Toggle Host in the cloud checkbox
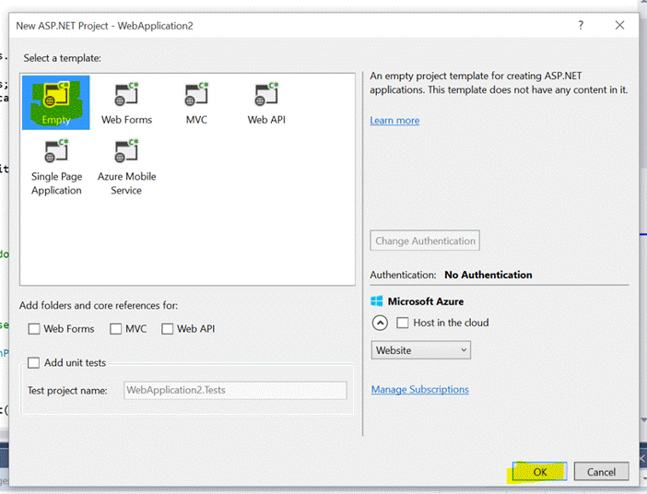The image size is (647, 494). coord(403,323)
